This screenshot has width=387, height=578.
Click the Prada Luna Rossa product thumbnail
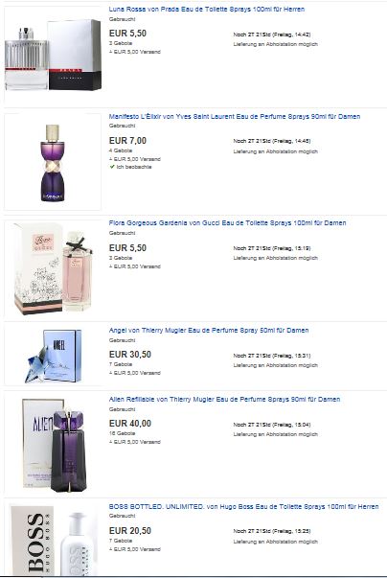(x=53, y=55)
